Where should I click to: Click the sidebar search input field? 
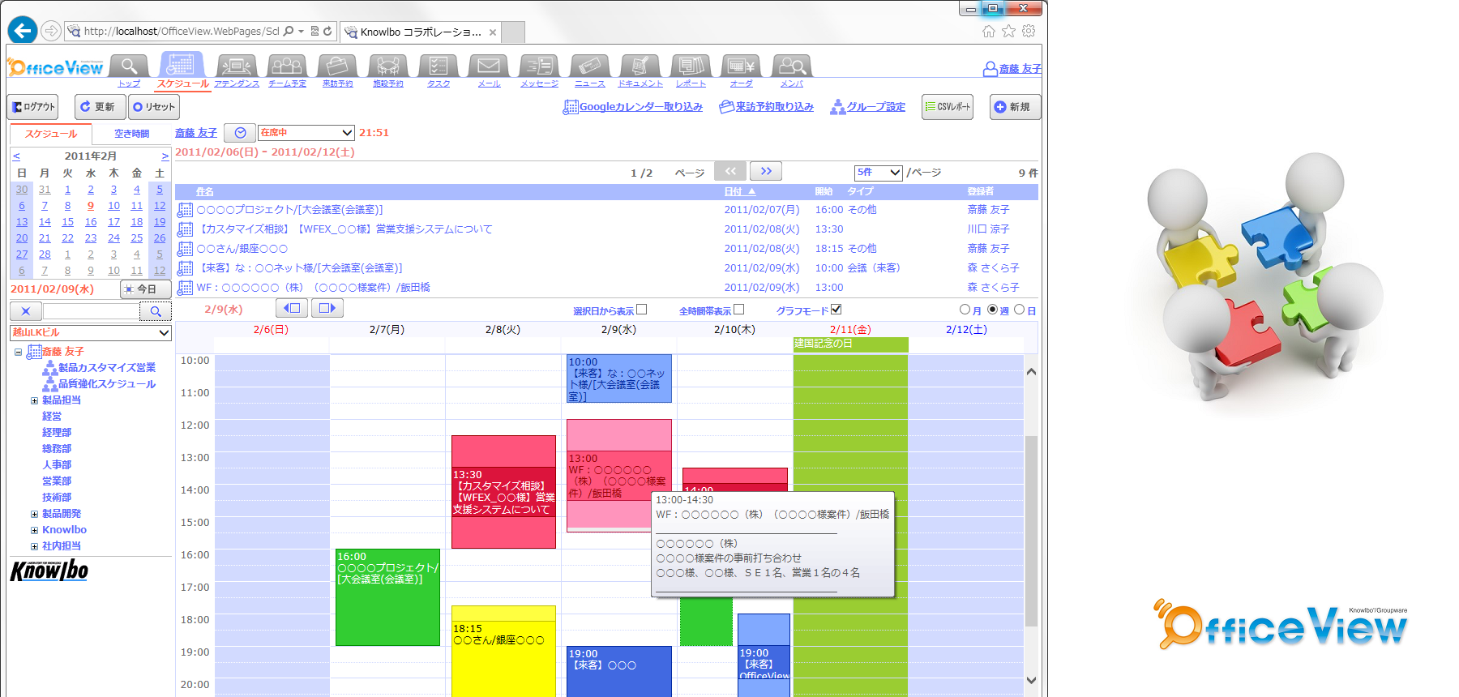pos(91,311)
